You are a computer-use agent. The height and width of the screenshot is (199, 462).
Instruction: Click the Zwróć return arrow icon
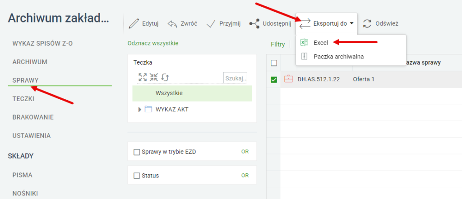(x=172, y=24)
